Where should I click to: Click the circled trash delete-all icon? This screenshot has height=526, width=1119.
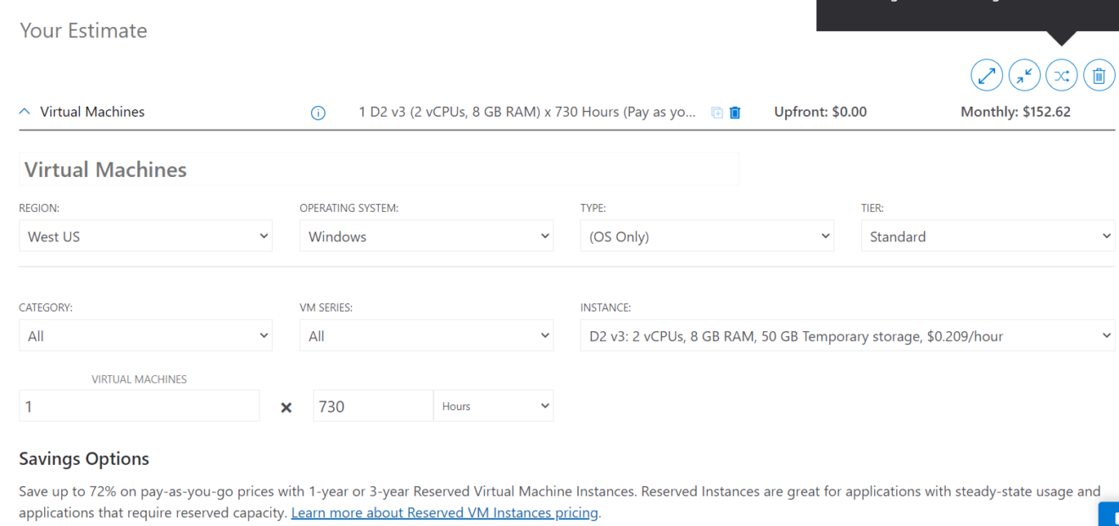click(x=1099, y=75)
